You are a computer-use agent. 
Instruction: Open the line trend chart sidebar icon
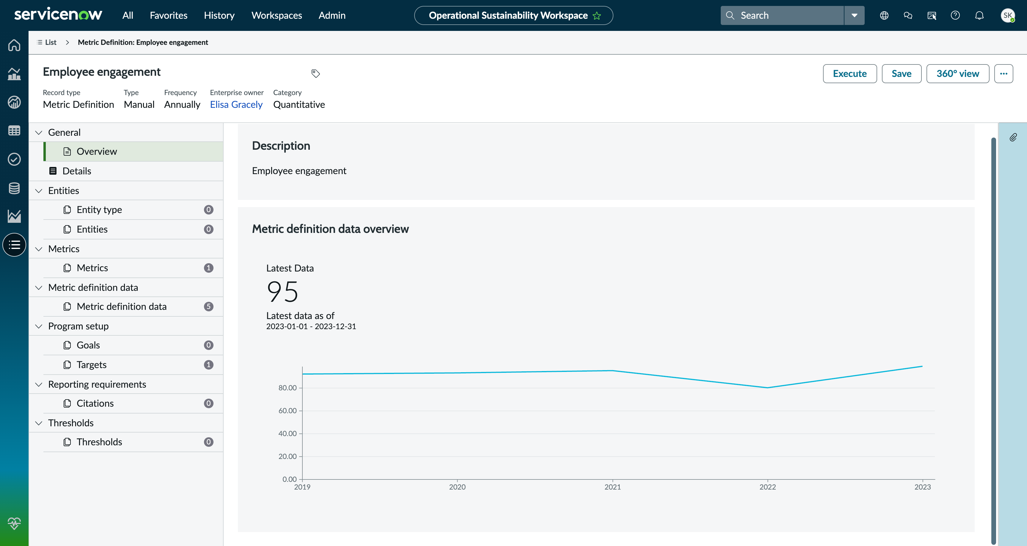click(14, 216)
